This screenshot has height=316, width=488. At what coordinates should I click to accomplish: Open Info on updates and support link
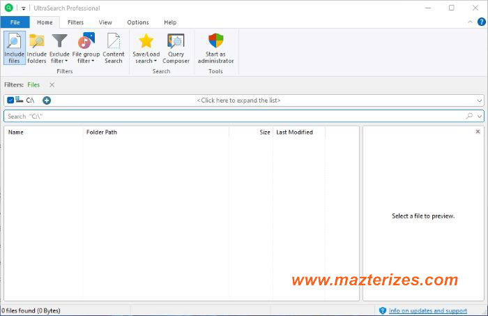[x=428, y=310]
